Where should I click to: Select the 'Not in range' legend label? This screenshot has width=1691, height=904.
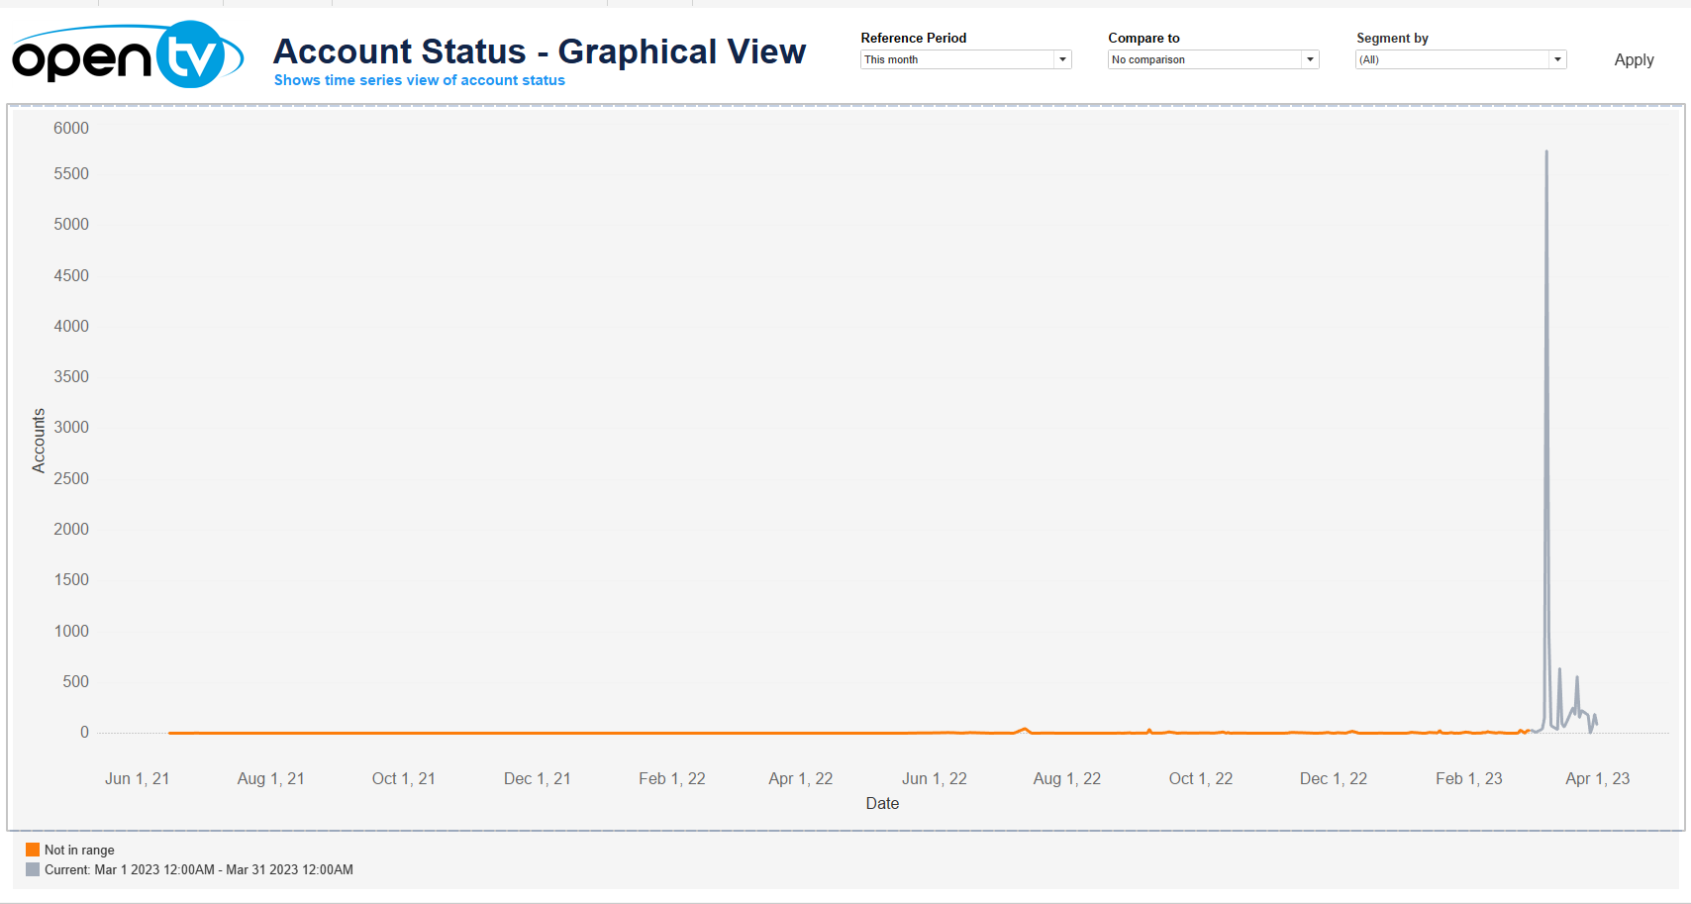pos(79,850)
